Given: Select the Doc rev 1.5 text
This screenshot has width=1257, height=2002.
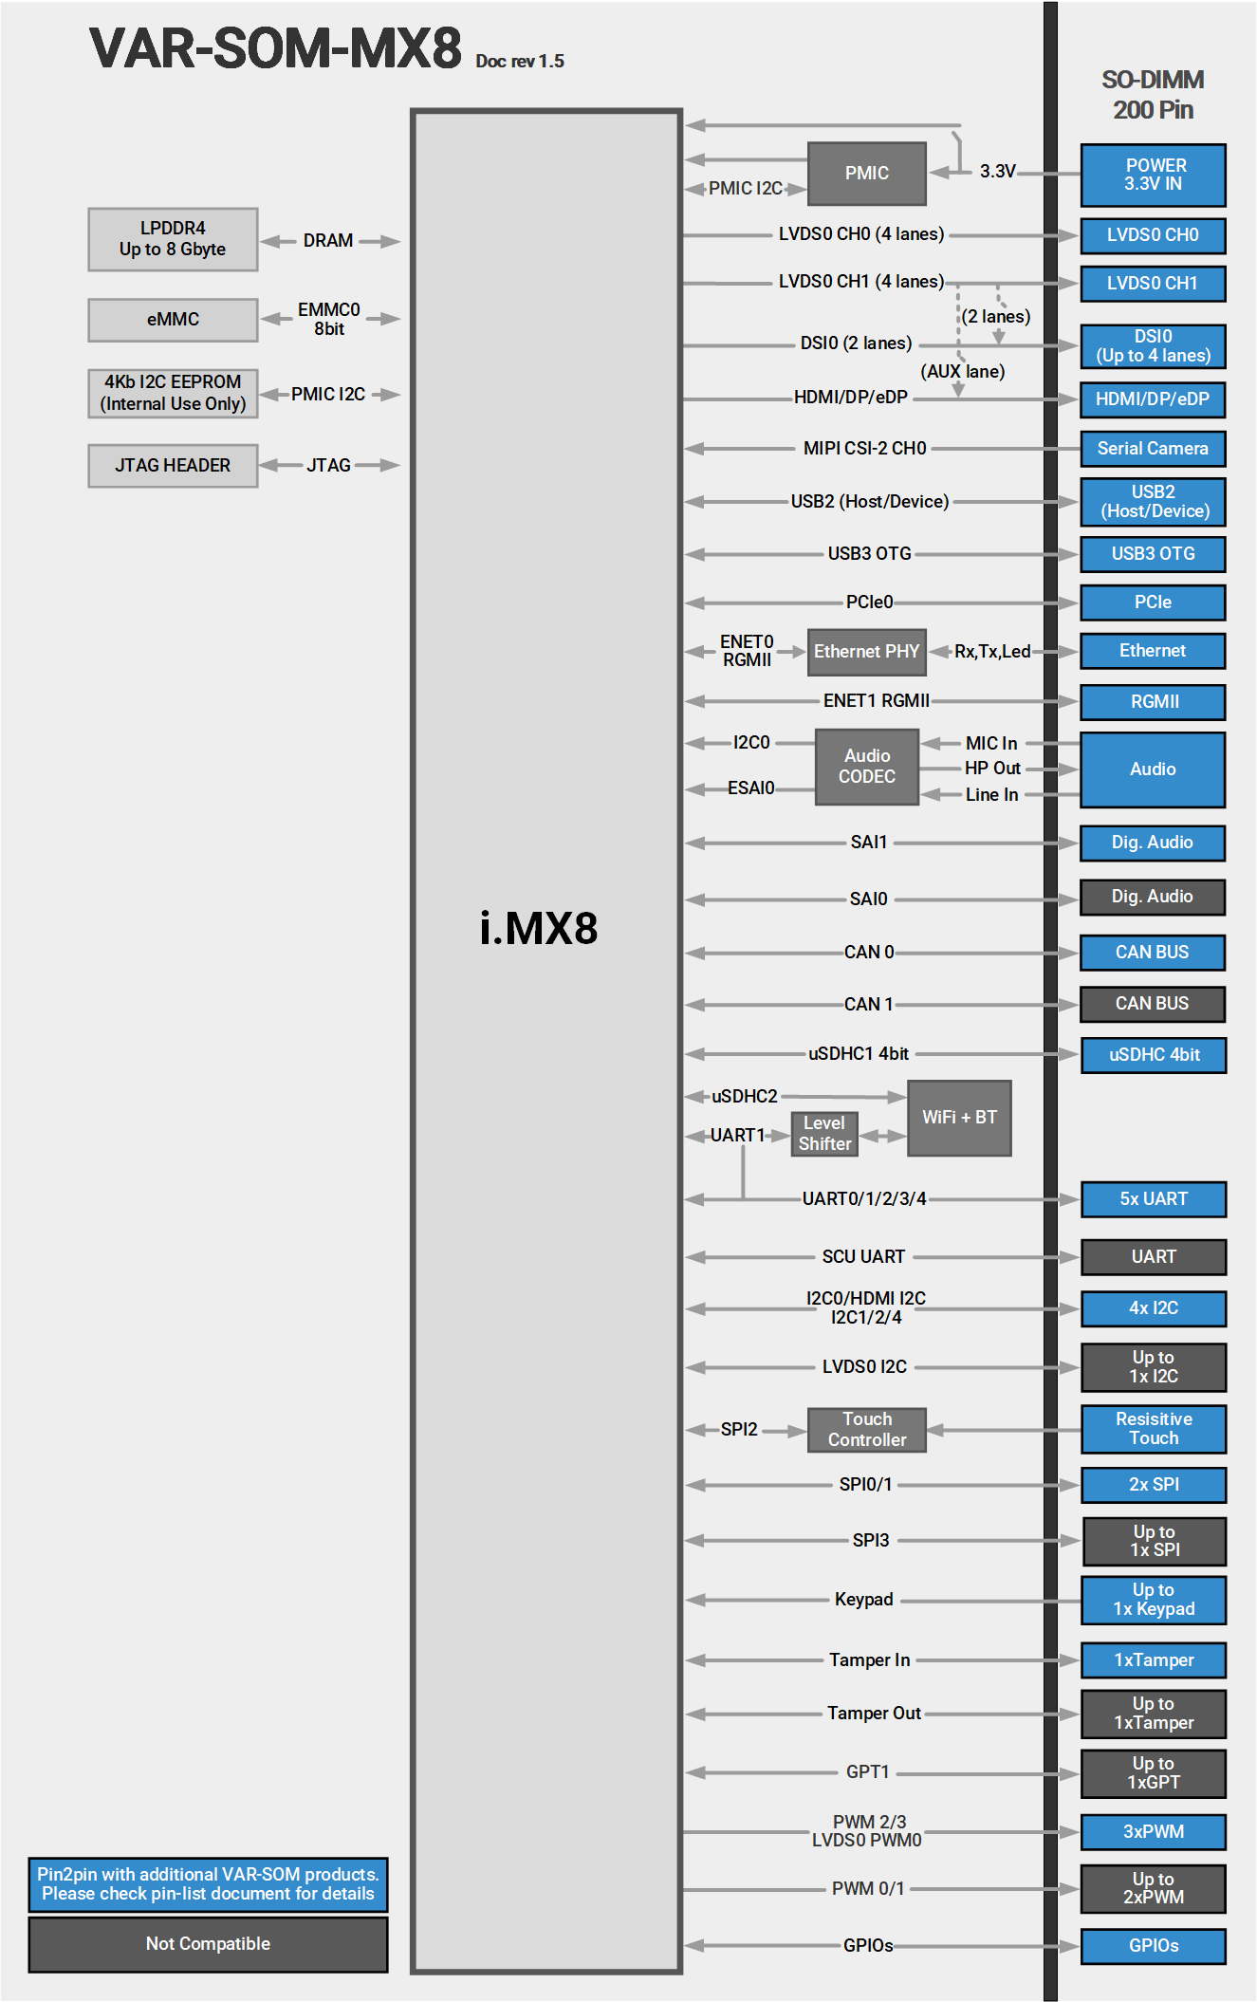Looking at the screenshot, I should tap(520, 62).
